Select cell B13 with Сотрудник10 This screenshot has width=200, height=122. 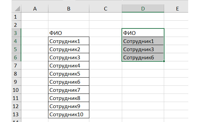69,114
